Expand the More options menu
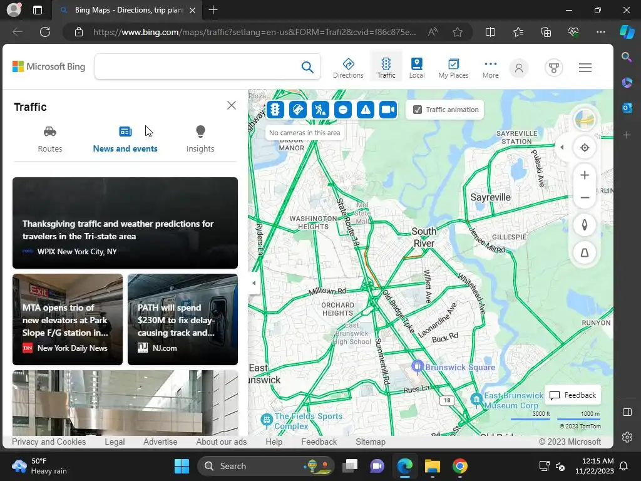 click(490, 69)
